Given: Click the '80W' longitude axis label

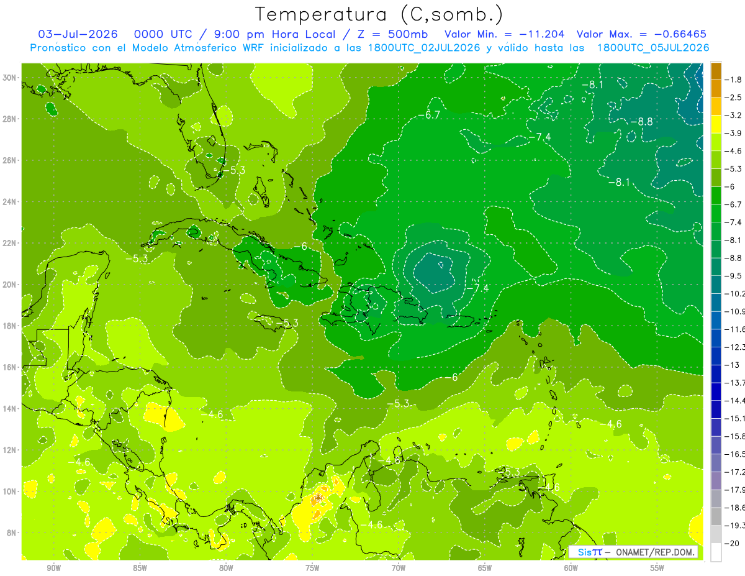Looking at the screenshot, I should point(226,569).
